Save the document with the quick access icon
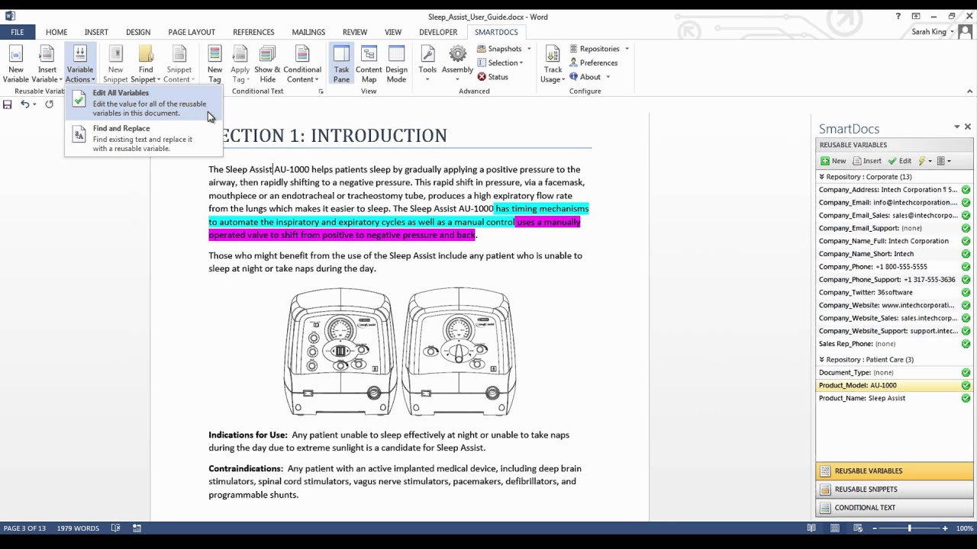Image resolution: width=977 pixels, height=549 pixels. pos(7,104)
